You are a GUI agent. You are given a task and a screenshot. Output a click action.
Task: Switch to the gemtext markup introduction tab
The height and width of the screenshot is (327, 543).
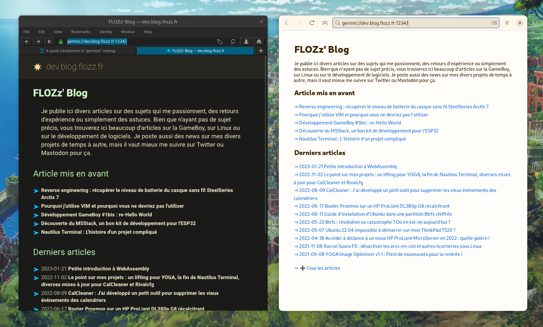[78, 51]
